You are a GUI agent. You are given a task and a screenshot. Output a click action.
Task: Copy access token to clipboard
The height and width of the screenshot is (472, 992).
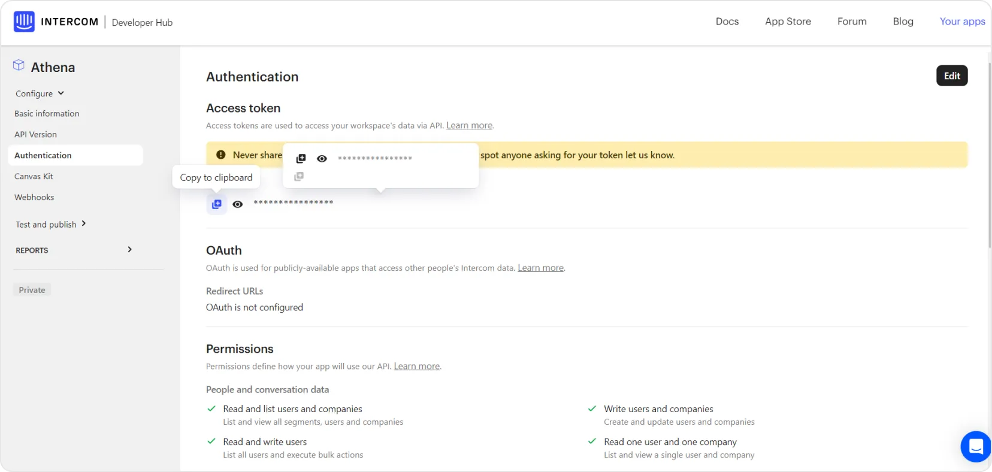coord(217,204)
